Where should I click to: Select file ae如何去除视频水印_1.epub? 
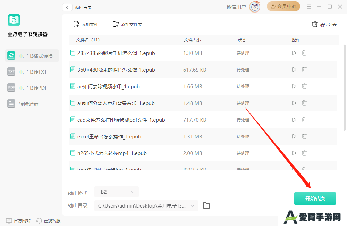point(108,86)
